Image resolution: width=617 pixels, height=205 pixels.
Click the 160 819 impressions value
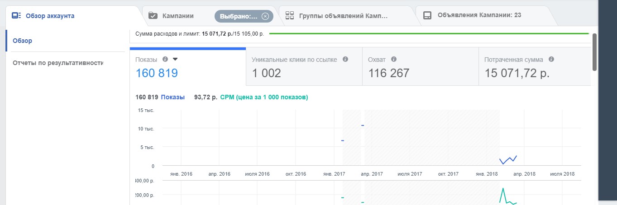point(157,73)
